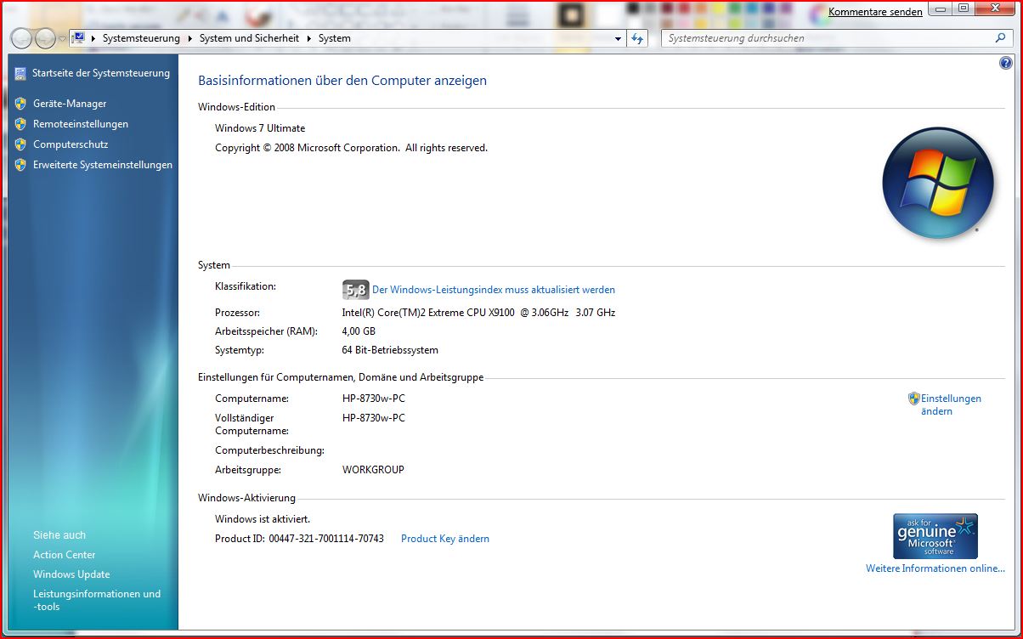Screen dimensions: 1023x639
Task: Open Geräte-Manager link
Action: click(70, 104)
